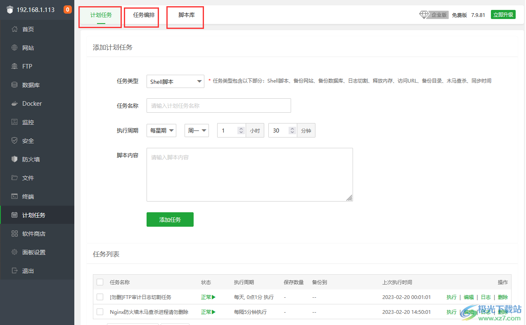The width and height of the screenshot is (526, 325).
Task: Click the minute value input showing 30
Action: [x=279, y=130]
